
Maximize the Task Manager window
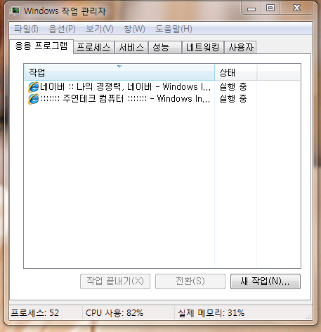pos(270,8)
